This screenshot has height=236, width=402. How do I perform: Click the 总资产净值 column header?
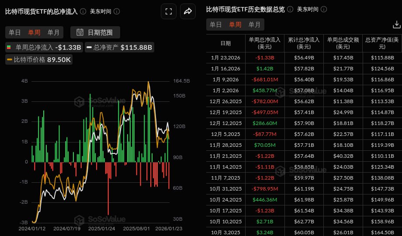click(x=382, y=43)
